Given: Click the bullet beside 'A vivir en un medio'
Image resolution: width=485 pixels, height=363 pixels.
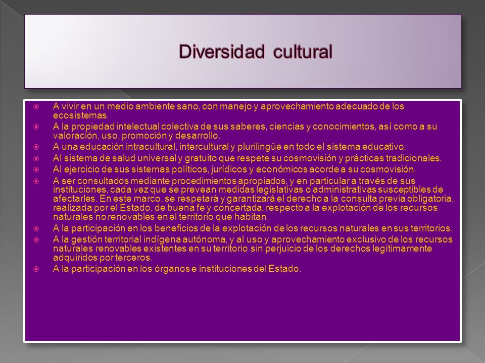Looking at the screenshot, I should pos(36,107).
